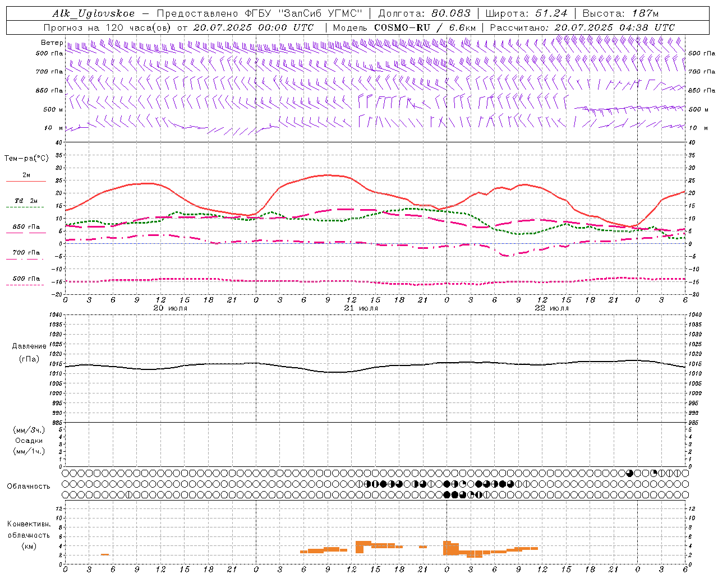
Task: Click the 20 июля date label
Action: pos(171,308)
